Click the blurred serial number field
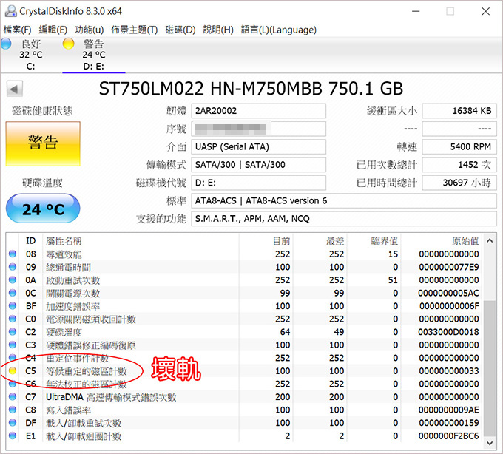Screen dimensions: 503x454 259,129
